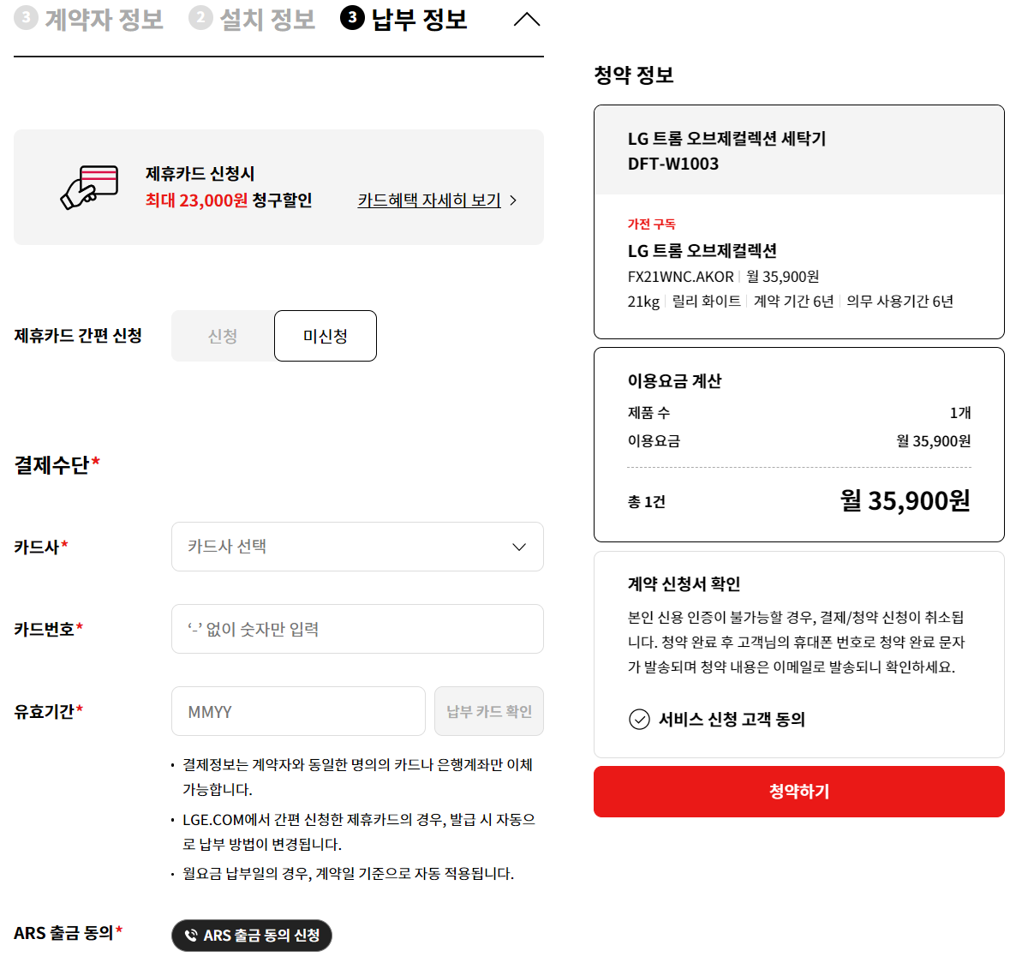Collapse the 납부 정보 section chevron
The image size is (1010, 963).
(527, 19)
